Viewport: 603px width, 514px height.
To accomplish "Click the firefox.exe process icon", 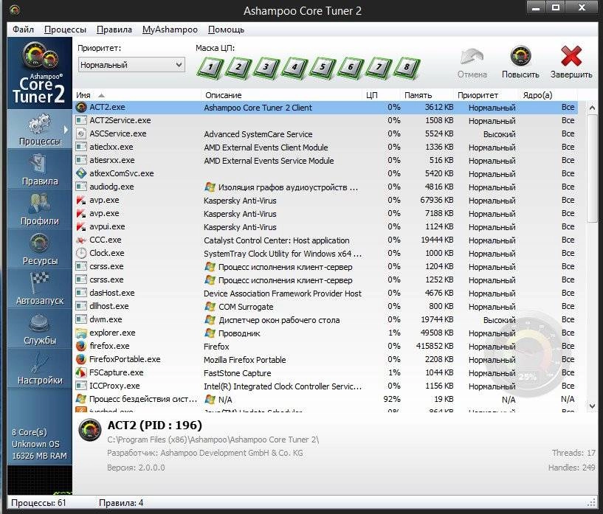I will click(x=81, y=346).
